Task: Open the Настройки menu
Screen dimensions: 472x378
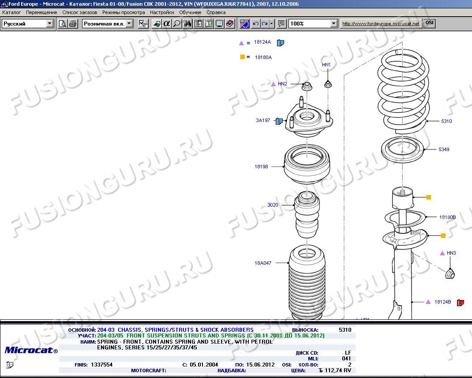Action: click(162, 12)
